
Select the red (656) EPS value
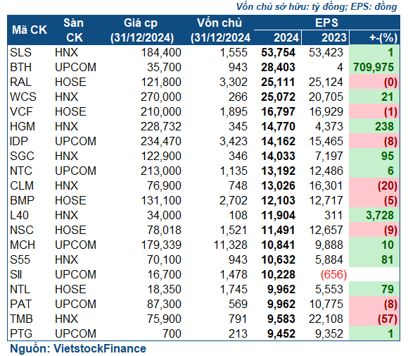tap(333, 274)
